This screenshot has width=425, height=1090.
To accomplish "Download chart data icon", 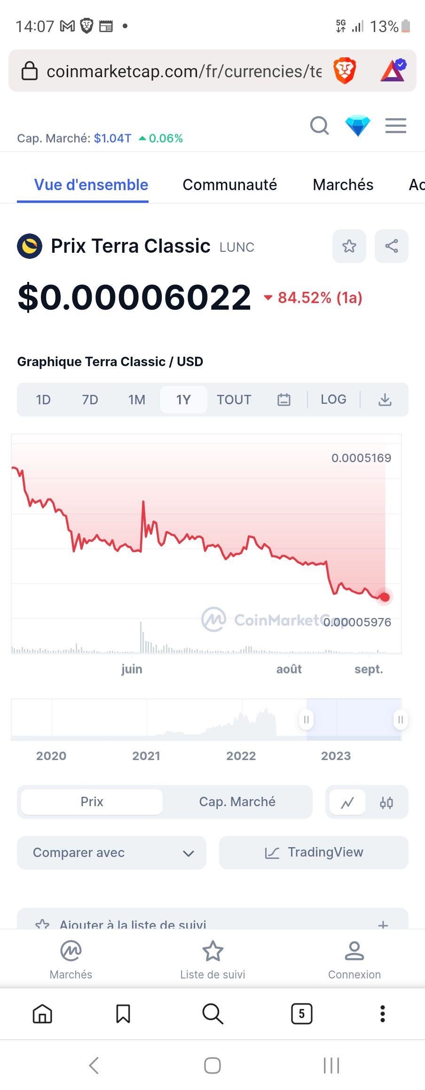I will 385,400.
